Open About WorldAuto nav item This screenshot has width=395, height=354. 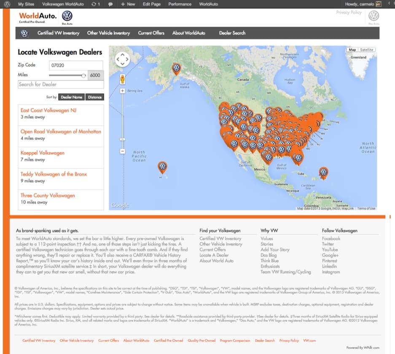tap(189, 33)
